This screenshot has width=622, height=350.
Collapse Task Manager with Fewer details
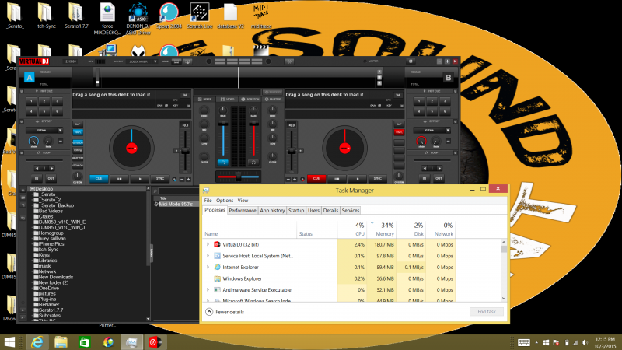(x=225, y=312)
